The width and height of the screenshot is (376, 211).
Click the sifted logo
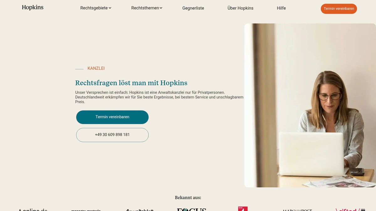tap(348, 210)
